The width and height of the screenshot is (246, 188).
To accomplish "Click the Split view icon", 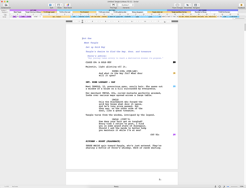I will 50,5.
